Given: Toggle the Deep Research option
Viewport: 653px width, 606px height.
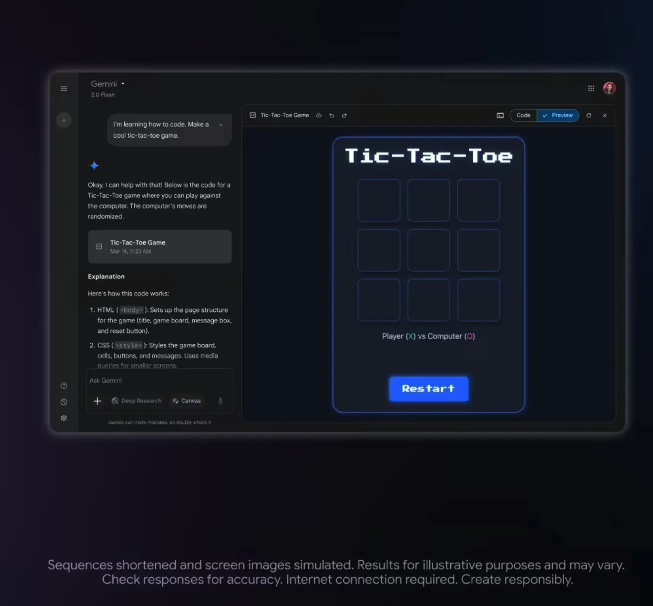Looking at the screenshot, I should 136,401.
